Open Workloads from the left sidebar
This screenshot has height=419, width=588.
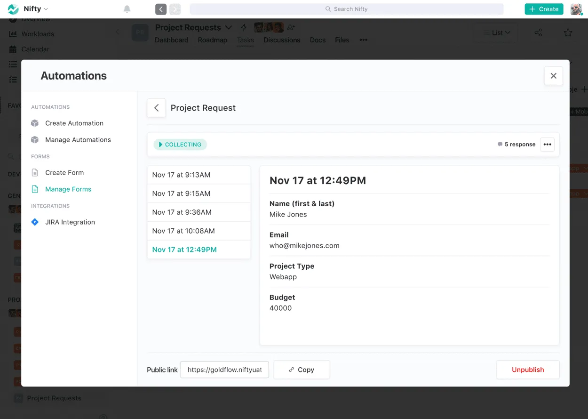click(x=37, y=34)
